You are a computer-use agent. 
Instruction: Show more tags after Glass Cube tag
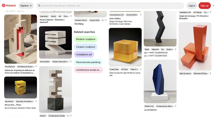[141, 69]
